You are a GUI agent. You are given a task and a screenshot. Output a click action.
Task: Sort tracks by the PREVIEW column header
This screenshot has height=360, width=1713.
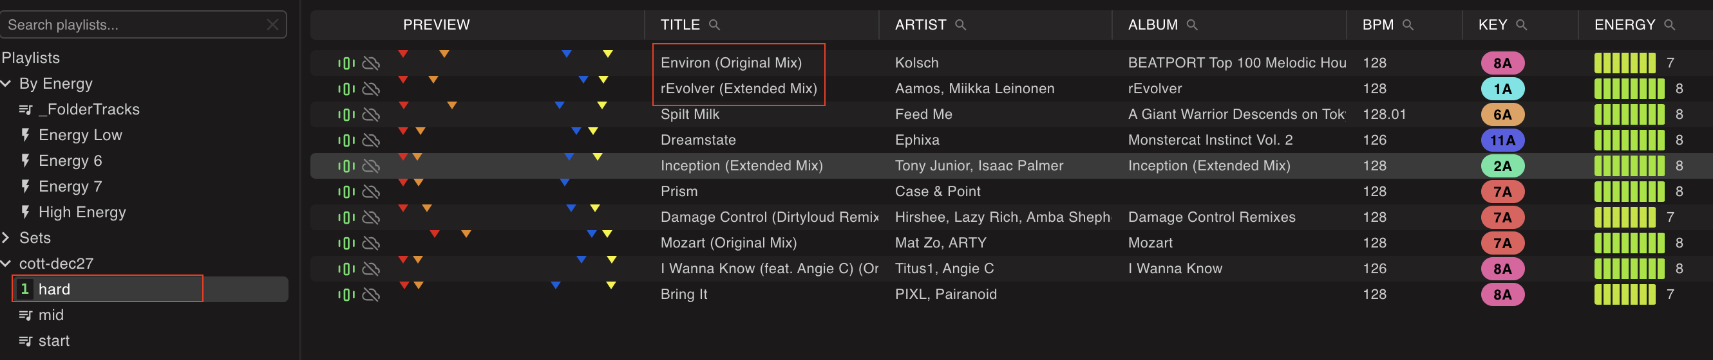tap(436, 24)
